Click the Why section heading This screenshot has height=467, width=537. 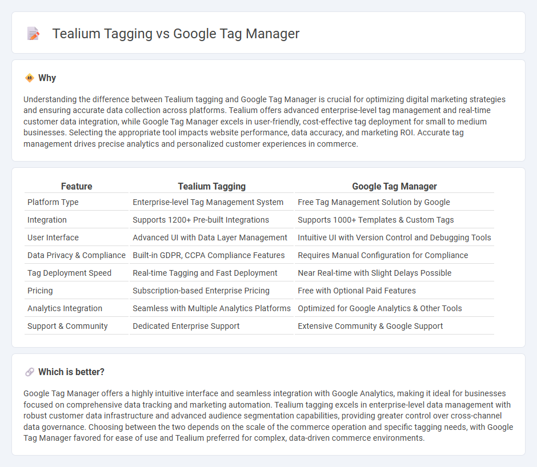click(47, 78)
